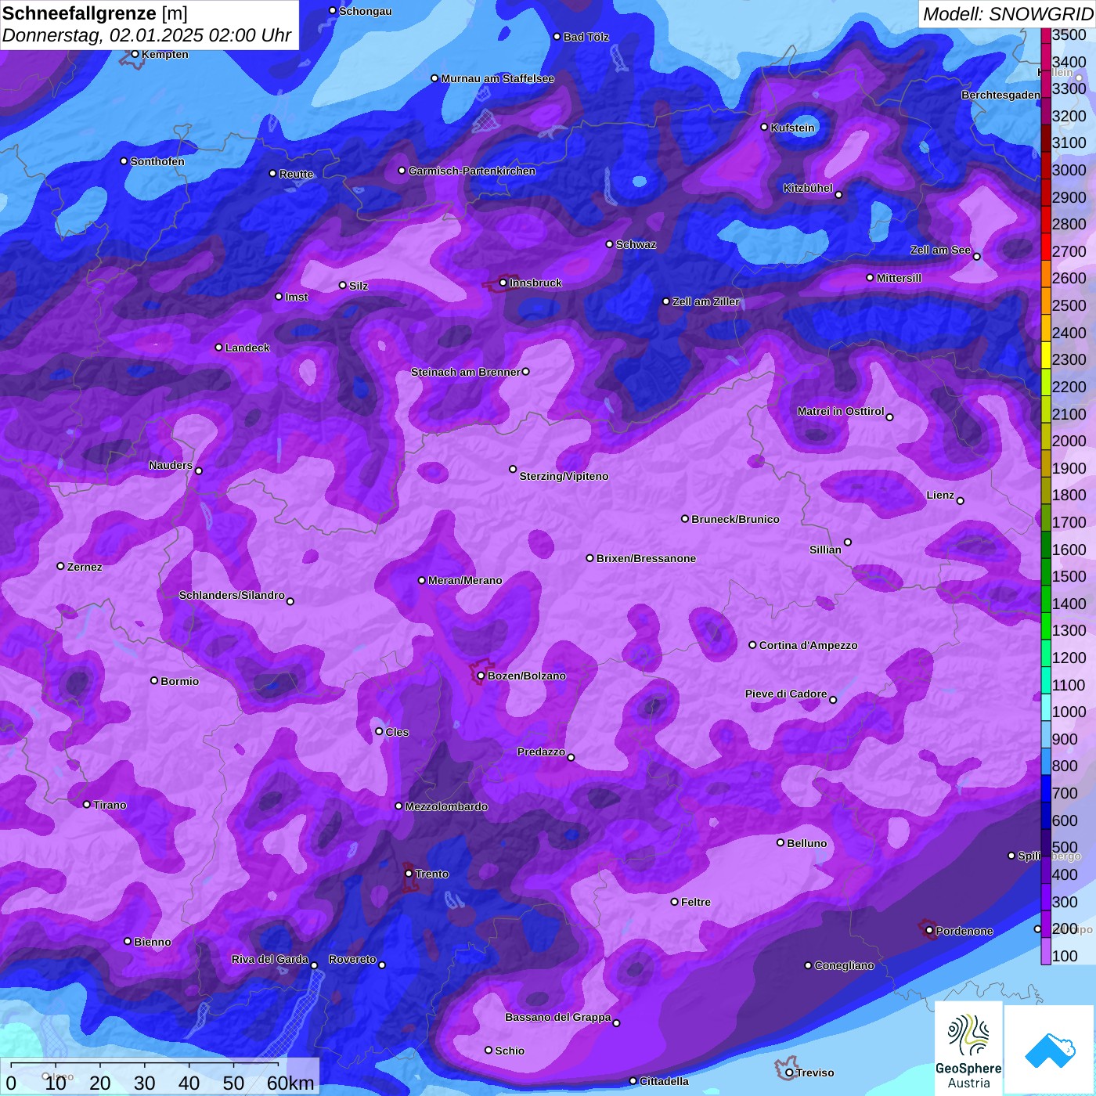This screenshot has height=1096, width=1096.
Task: Click the Trento city marker dot
Action: pyautogui.click(x=409, y=874)
